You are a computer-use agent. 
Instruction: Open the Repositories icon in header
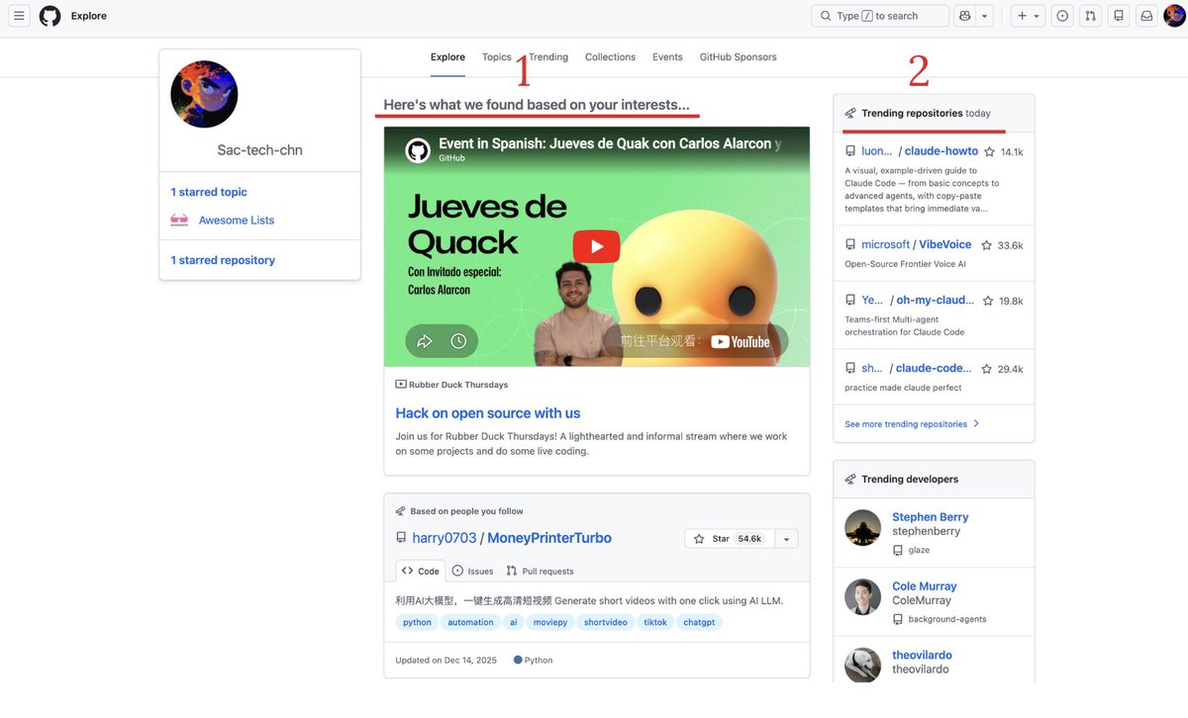[1119, 16]
